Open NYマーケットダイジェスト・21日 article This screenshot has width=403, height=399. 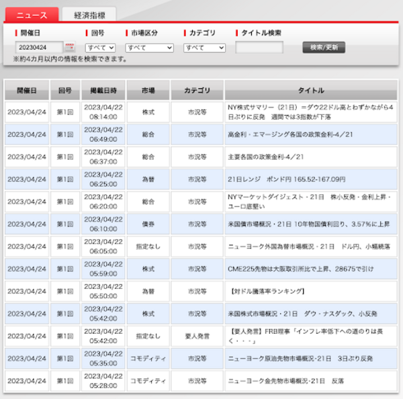tap(310, 202)
